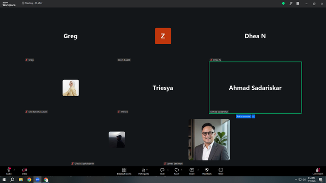Click the small 'Ahmad Sadariskar' name label
This screenshot has width=326, height=183.
219,112
